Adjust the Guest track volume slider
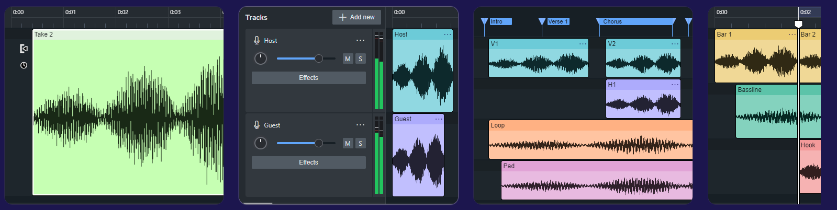This screenshot has height=210, width=837. click(x=306, y=143)
